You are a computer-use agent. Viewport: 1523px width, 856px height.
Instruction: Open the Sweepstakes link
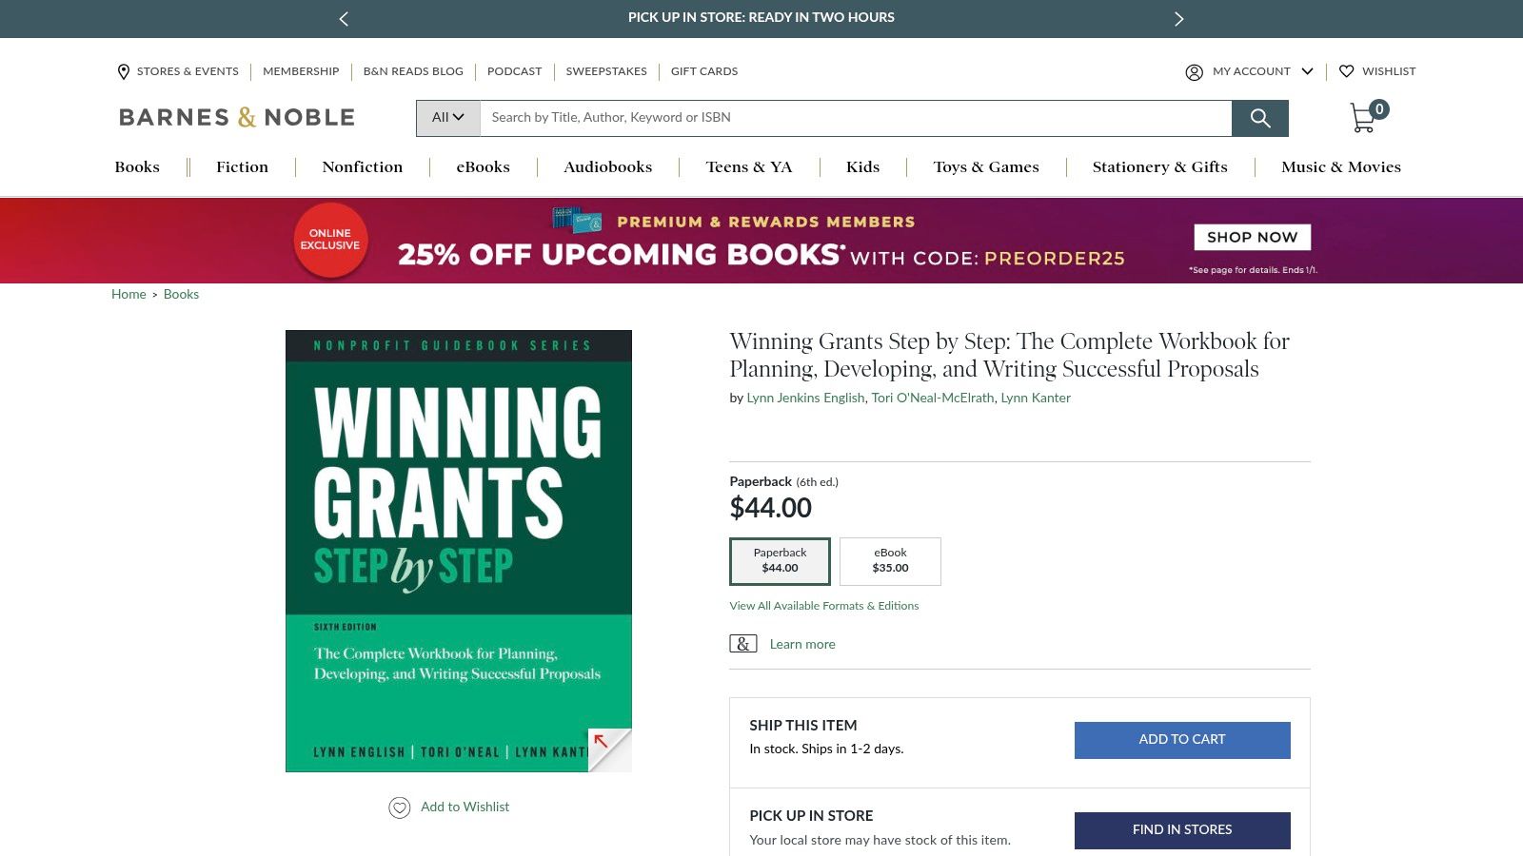606,71
